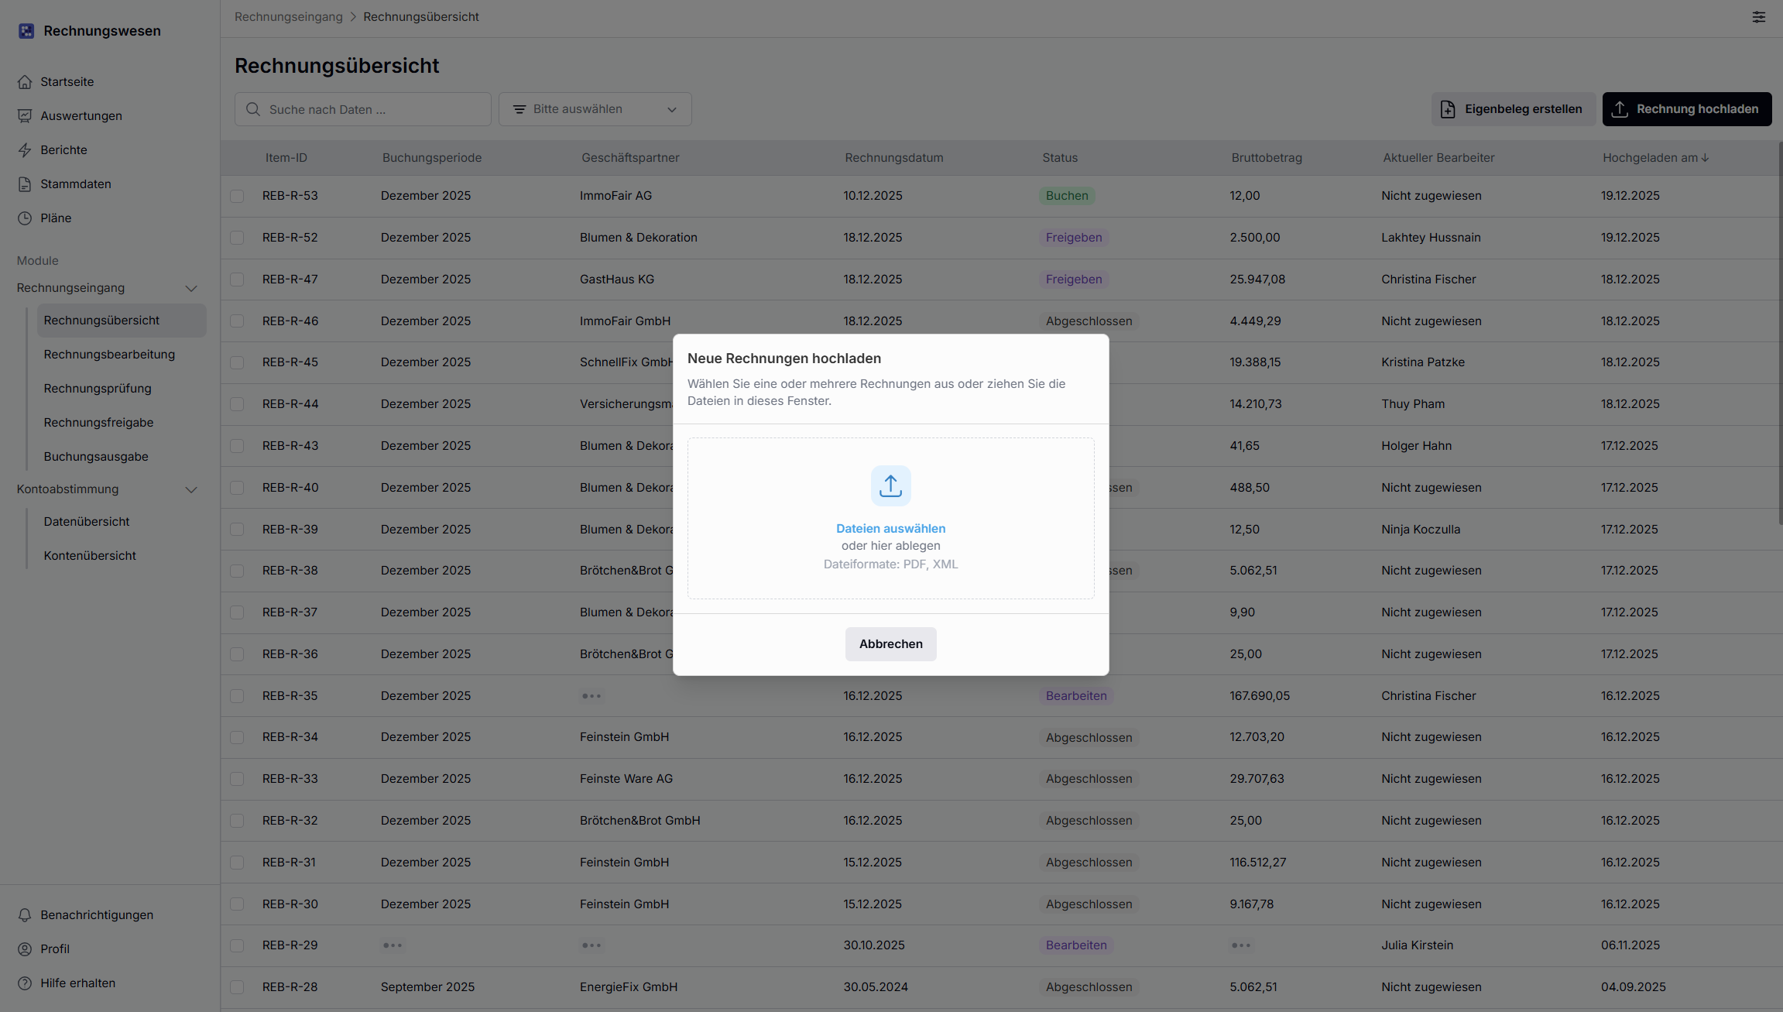This screenshot has width=1783, height=1012.
Task: Open settings sliders icon at top right
Action: pyautogui.click(x=1758, y=17)
